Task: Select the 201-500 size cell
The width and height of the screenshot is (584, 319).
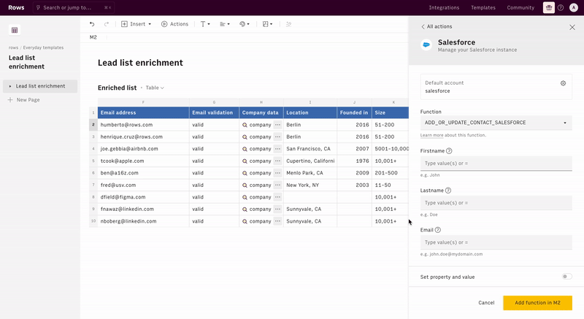Action: tap(391, 173)
